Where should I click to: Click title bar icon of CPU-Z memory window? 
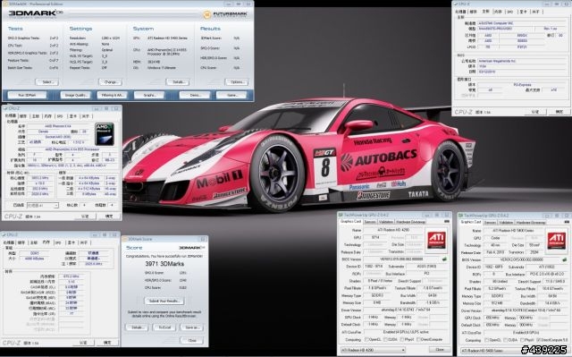4,234
